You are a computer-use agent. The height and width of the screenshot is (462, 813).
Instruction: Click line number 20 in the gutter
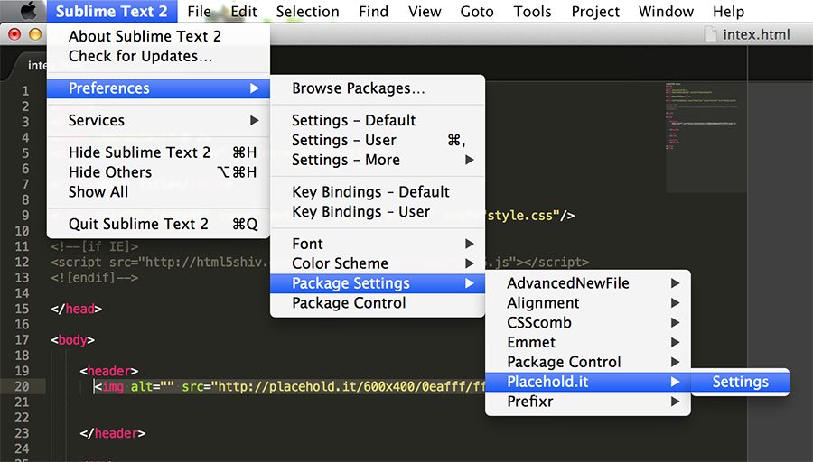pos(22,386)
